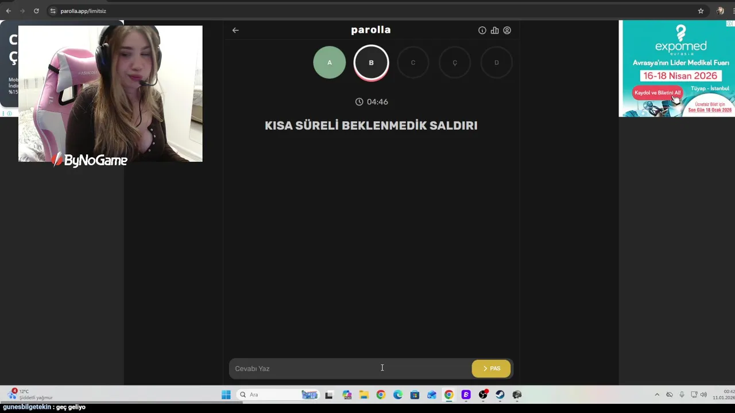Open the volume speaker icon in tray
Viewport: 735px width, 413px height.
click(x=703, y=395)
